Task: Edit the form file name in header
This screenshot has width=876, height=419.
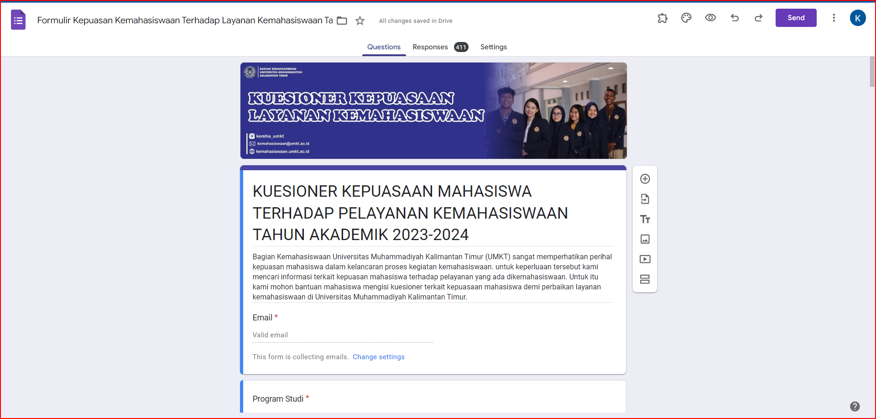Action: click(x=185, y=21)
